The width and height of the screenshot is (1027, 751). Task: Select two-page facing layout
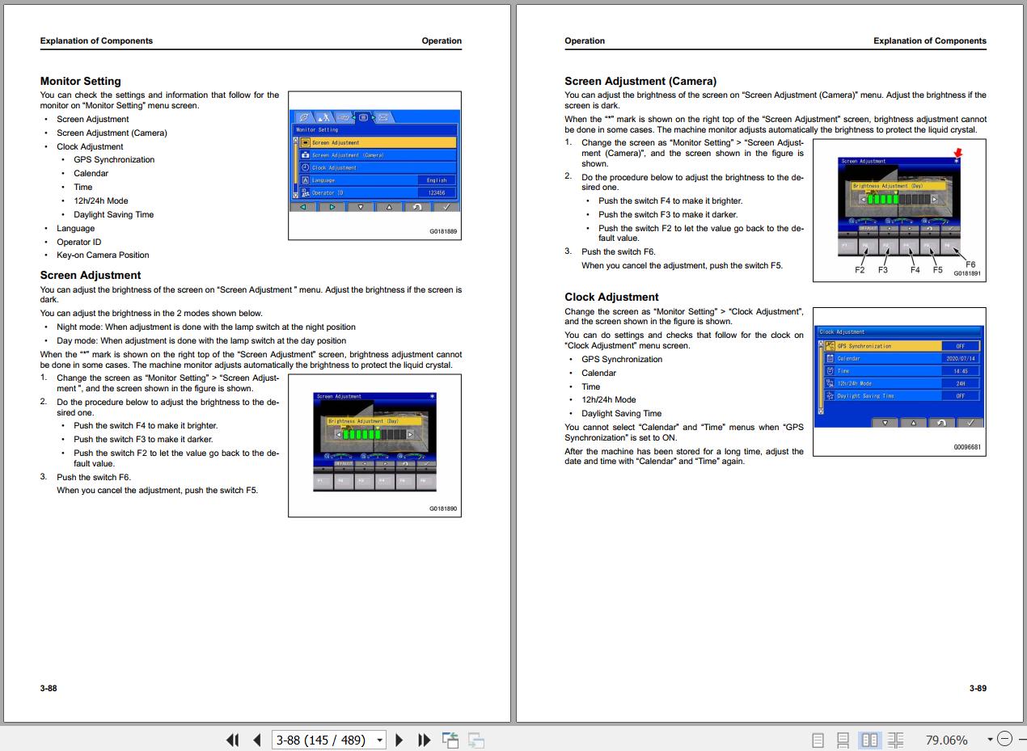(x=870, y=740)
